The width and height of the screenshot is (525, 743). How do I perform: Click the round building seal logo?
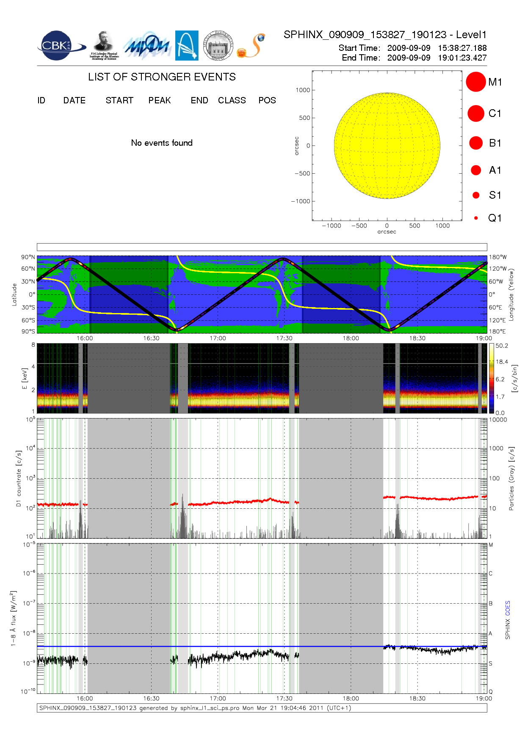coord(218,45)
